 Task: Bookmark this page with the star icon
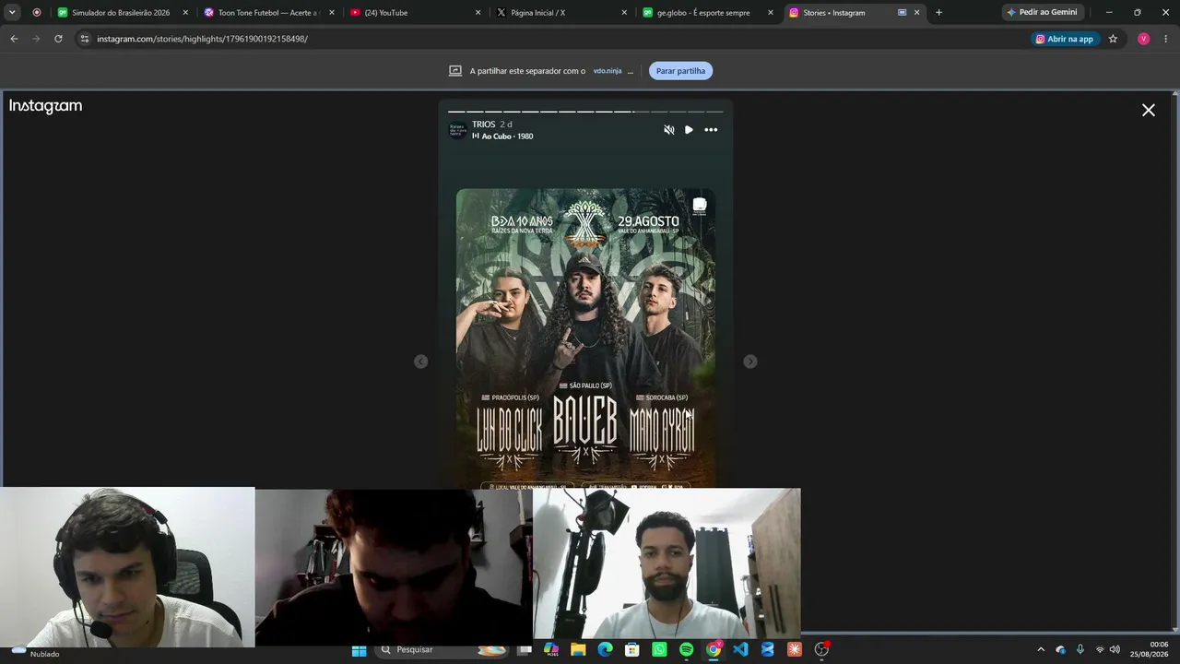1114,39
